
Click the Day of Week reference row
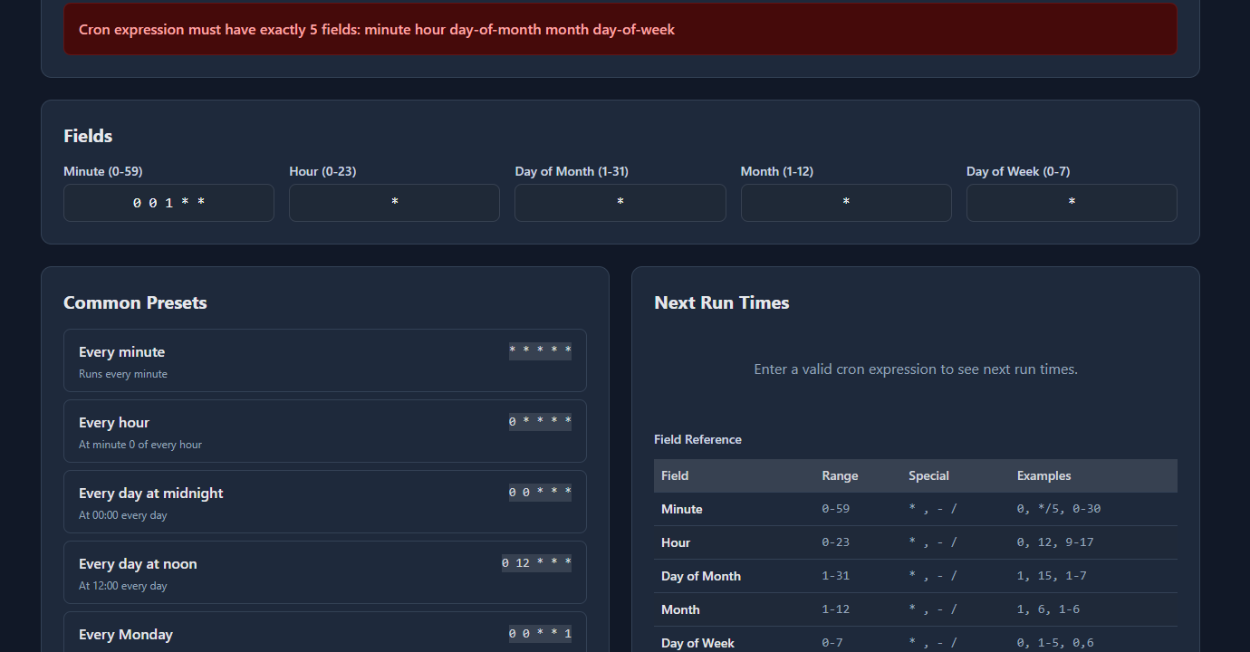(x=915, y=642)
